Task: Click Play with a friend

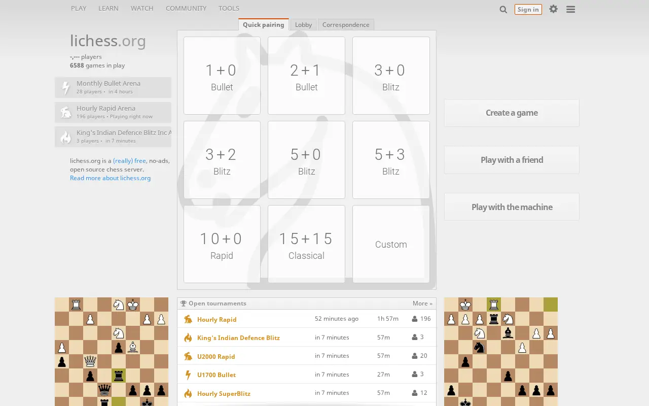Action: click(512, 160)
